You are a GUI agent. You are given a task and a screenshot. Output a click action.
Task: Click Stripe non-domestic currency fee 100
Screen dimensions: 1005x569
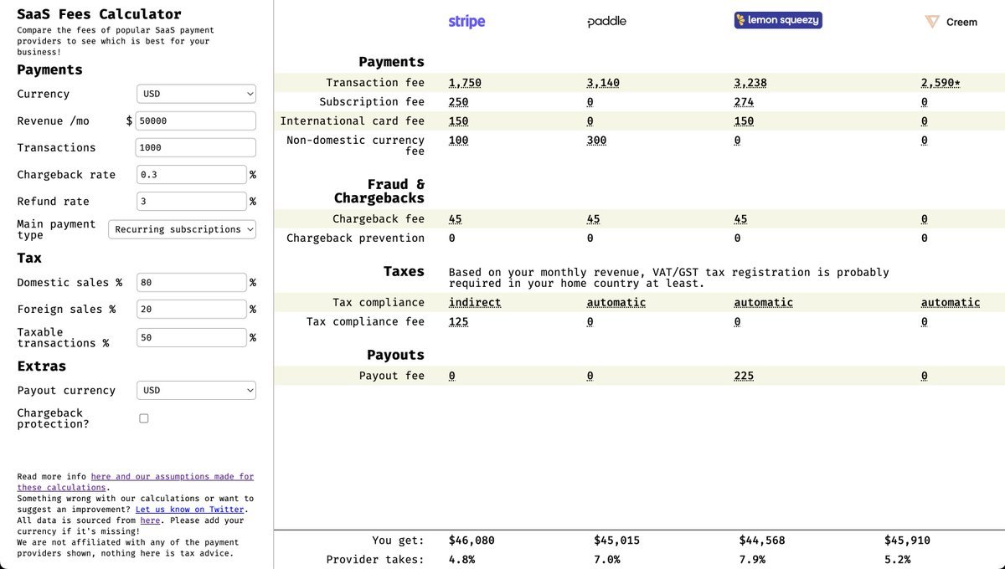click(458, 141)
